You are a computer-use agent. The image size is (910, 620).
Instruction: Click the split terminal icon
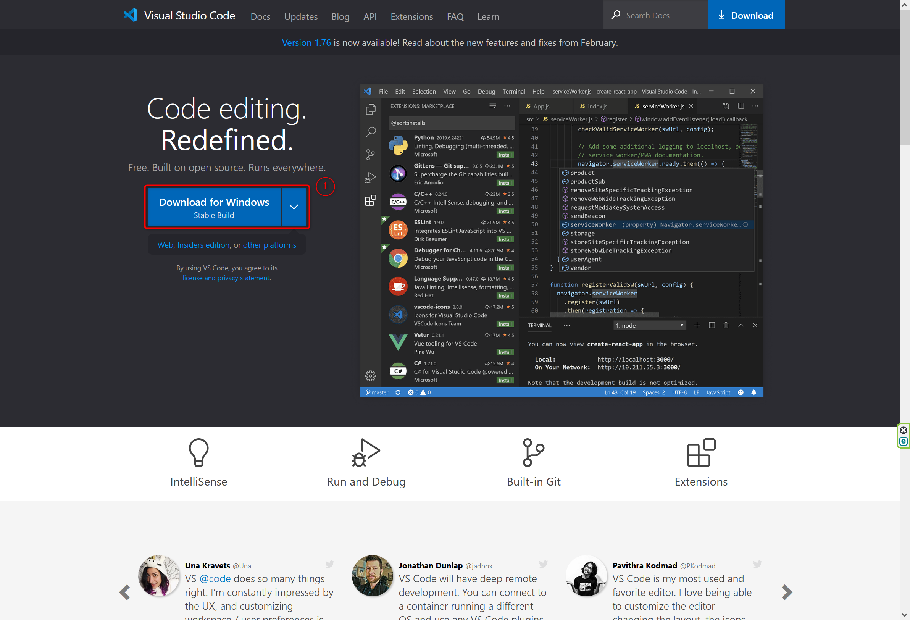tap(712, 325)
